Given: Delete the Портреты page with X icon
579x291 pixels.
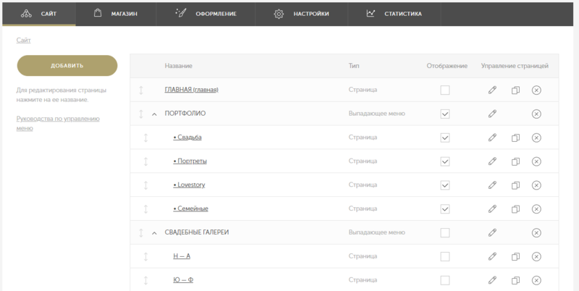Looking at the screenshot, I should (536, 161).
